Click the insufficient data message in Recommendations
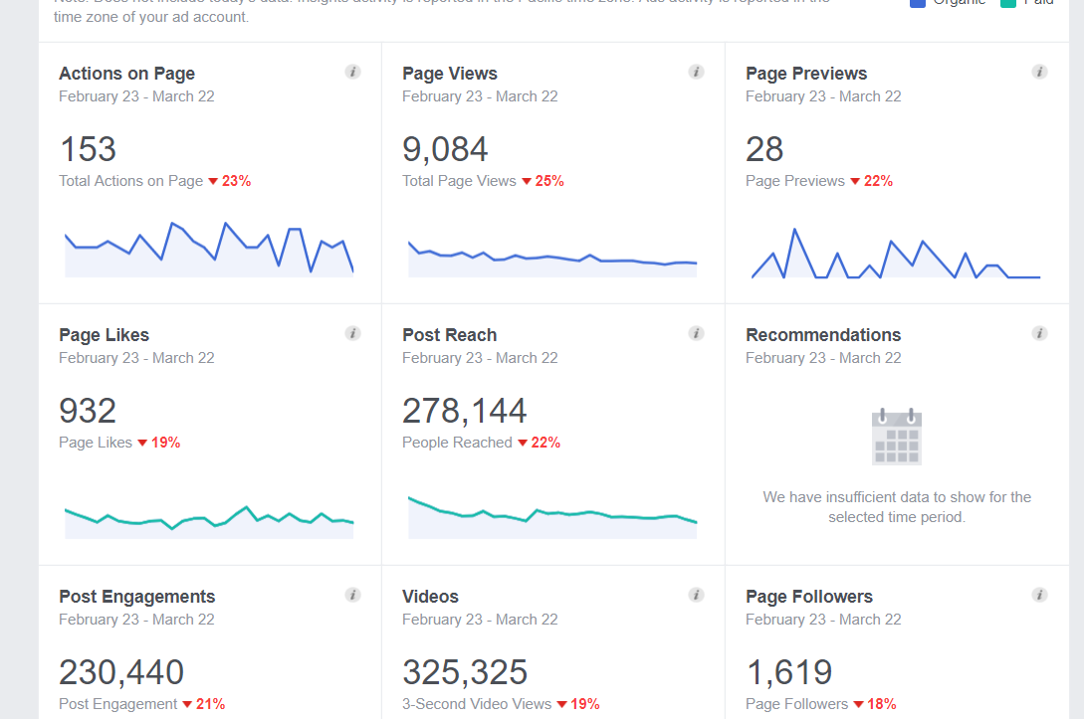 click(x=897, y=507)
